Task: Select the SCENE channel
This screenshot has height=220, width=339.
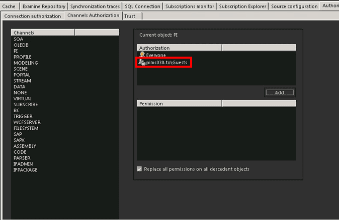Action: pyautogui.click(x=21, y=69)
